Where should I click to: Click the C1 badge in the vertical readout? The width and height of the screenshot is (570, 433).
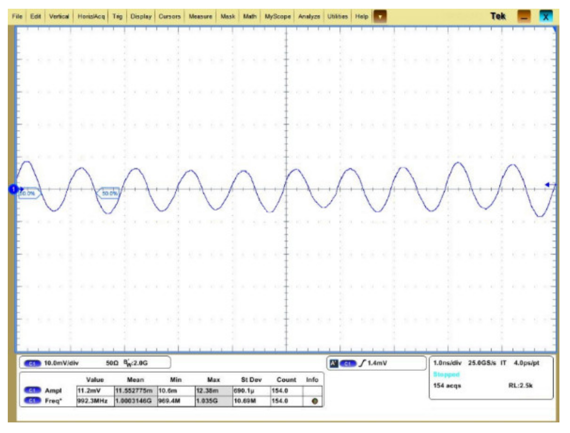pyautogui.click(x=32, y=363)
